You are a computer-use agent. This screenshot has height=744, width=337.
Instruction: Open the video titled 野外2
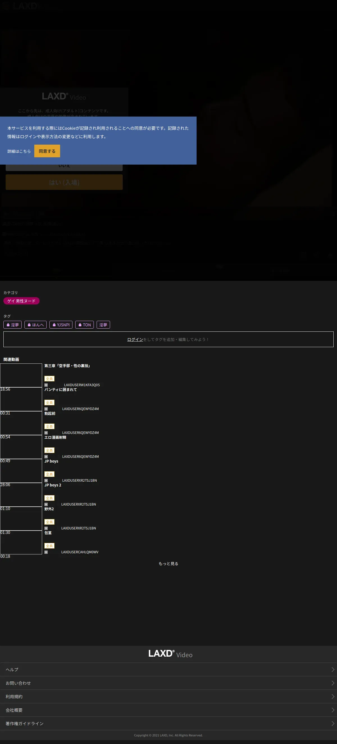point(49,509)
